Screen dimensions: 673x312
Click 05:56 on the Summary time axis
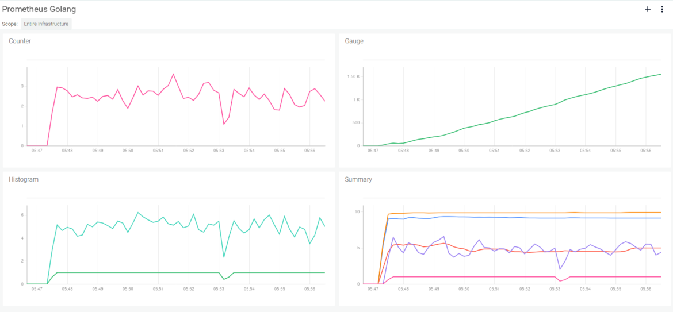[646, 289]
